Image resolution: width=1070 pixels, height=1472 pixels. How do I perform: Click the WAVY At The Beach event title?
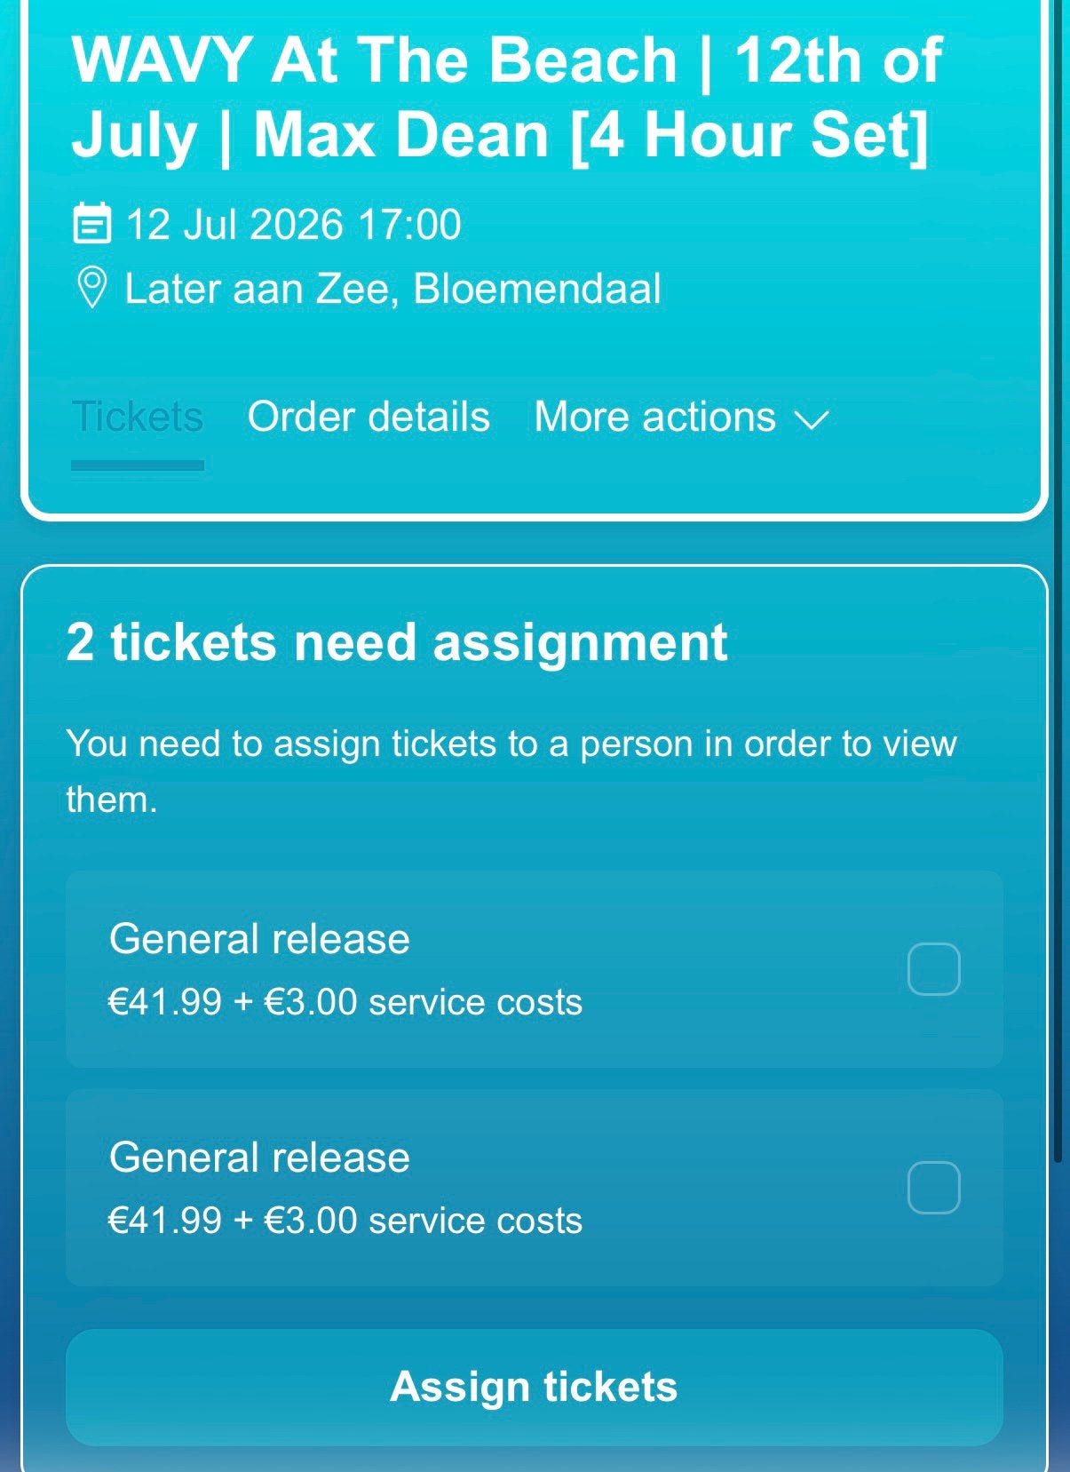(506, 98)
